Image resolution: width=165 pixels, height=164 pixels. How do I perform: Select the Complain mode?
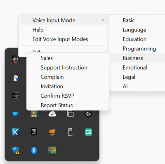52,77
